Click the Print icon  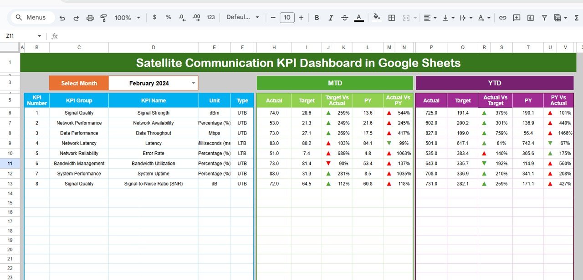point(90,17)
